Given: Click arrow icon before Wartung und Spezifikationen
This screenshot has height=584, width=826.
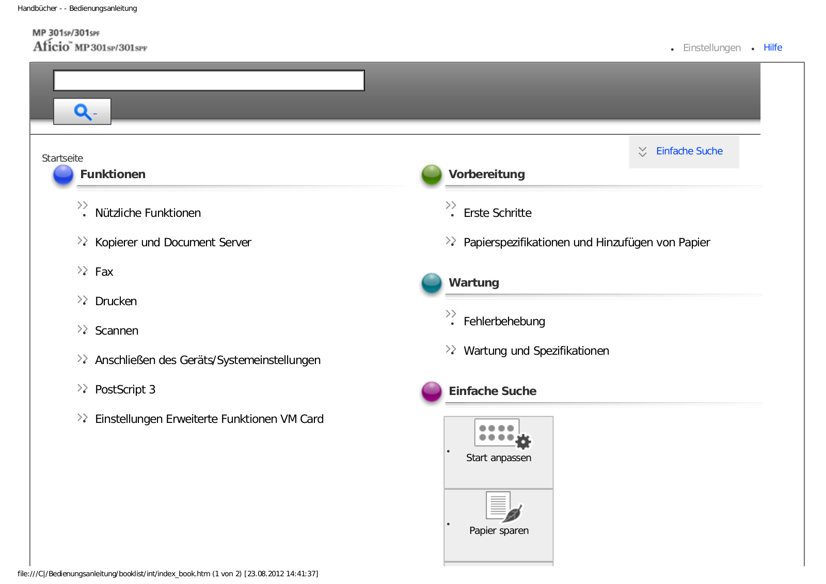Looking at the screenshot, I should click(451, 350).
